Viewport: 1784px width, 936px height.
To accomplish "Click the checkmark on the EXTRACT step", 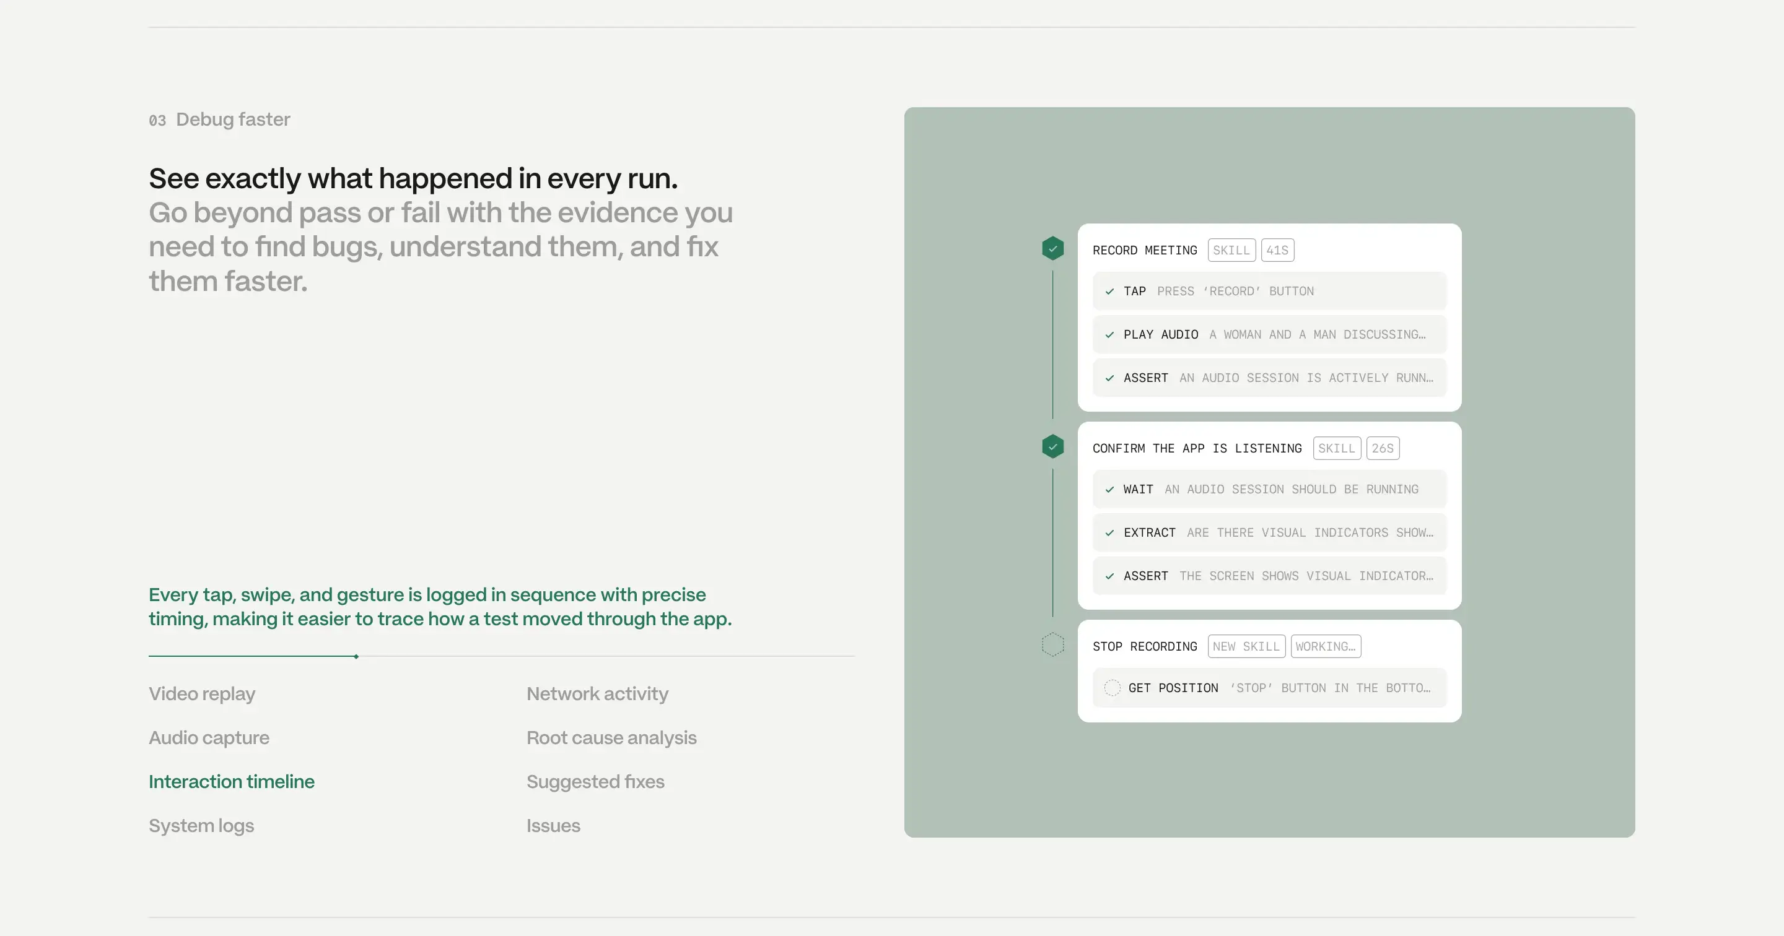I will click(1109, 533).
